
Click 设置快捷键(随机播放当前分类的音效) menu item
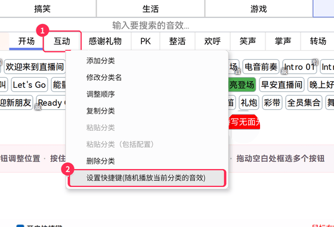[x=147, y=178]
